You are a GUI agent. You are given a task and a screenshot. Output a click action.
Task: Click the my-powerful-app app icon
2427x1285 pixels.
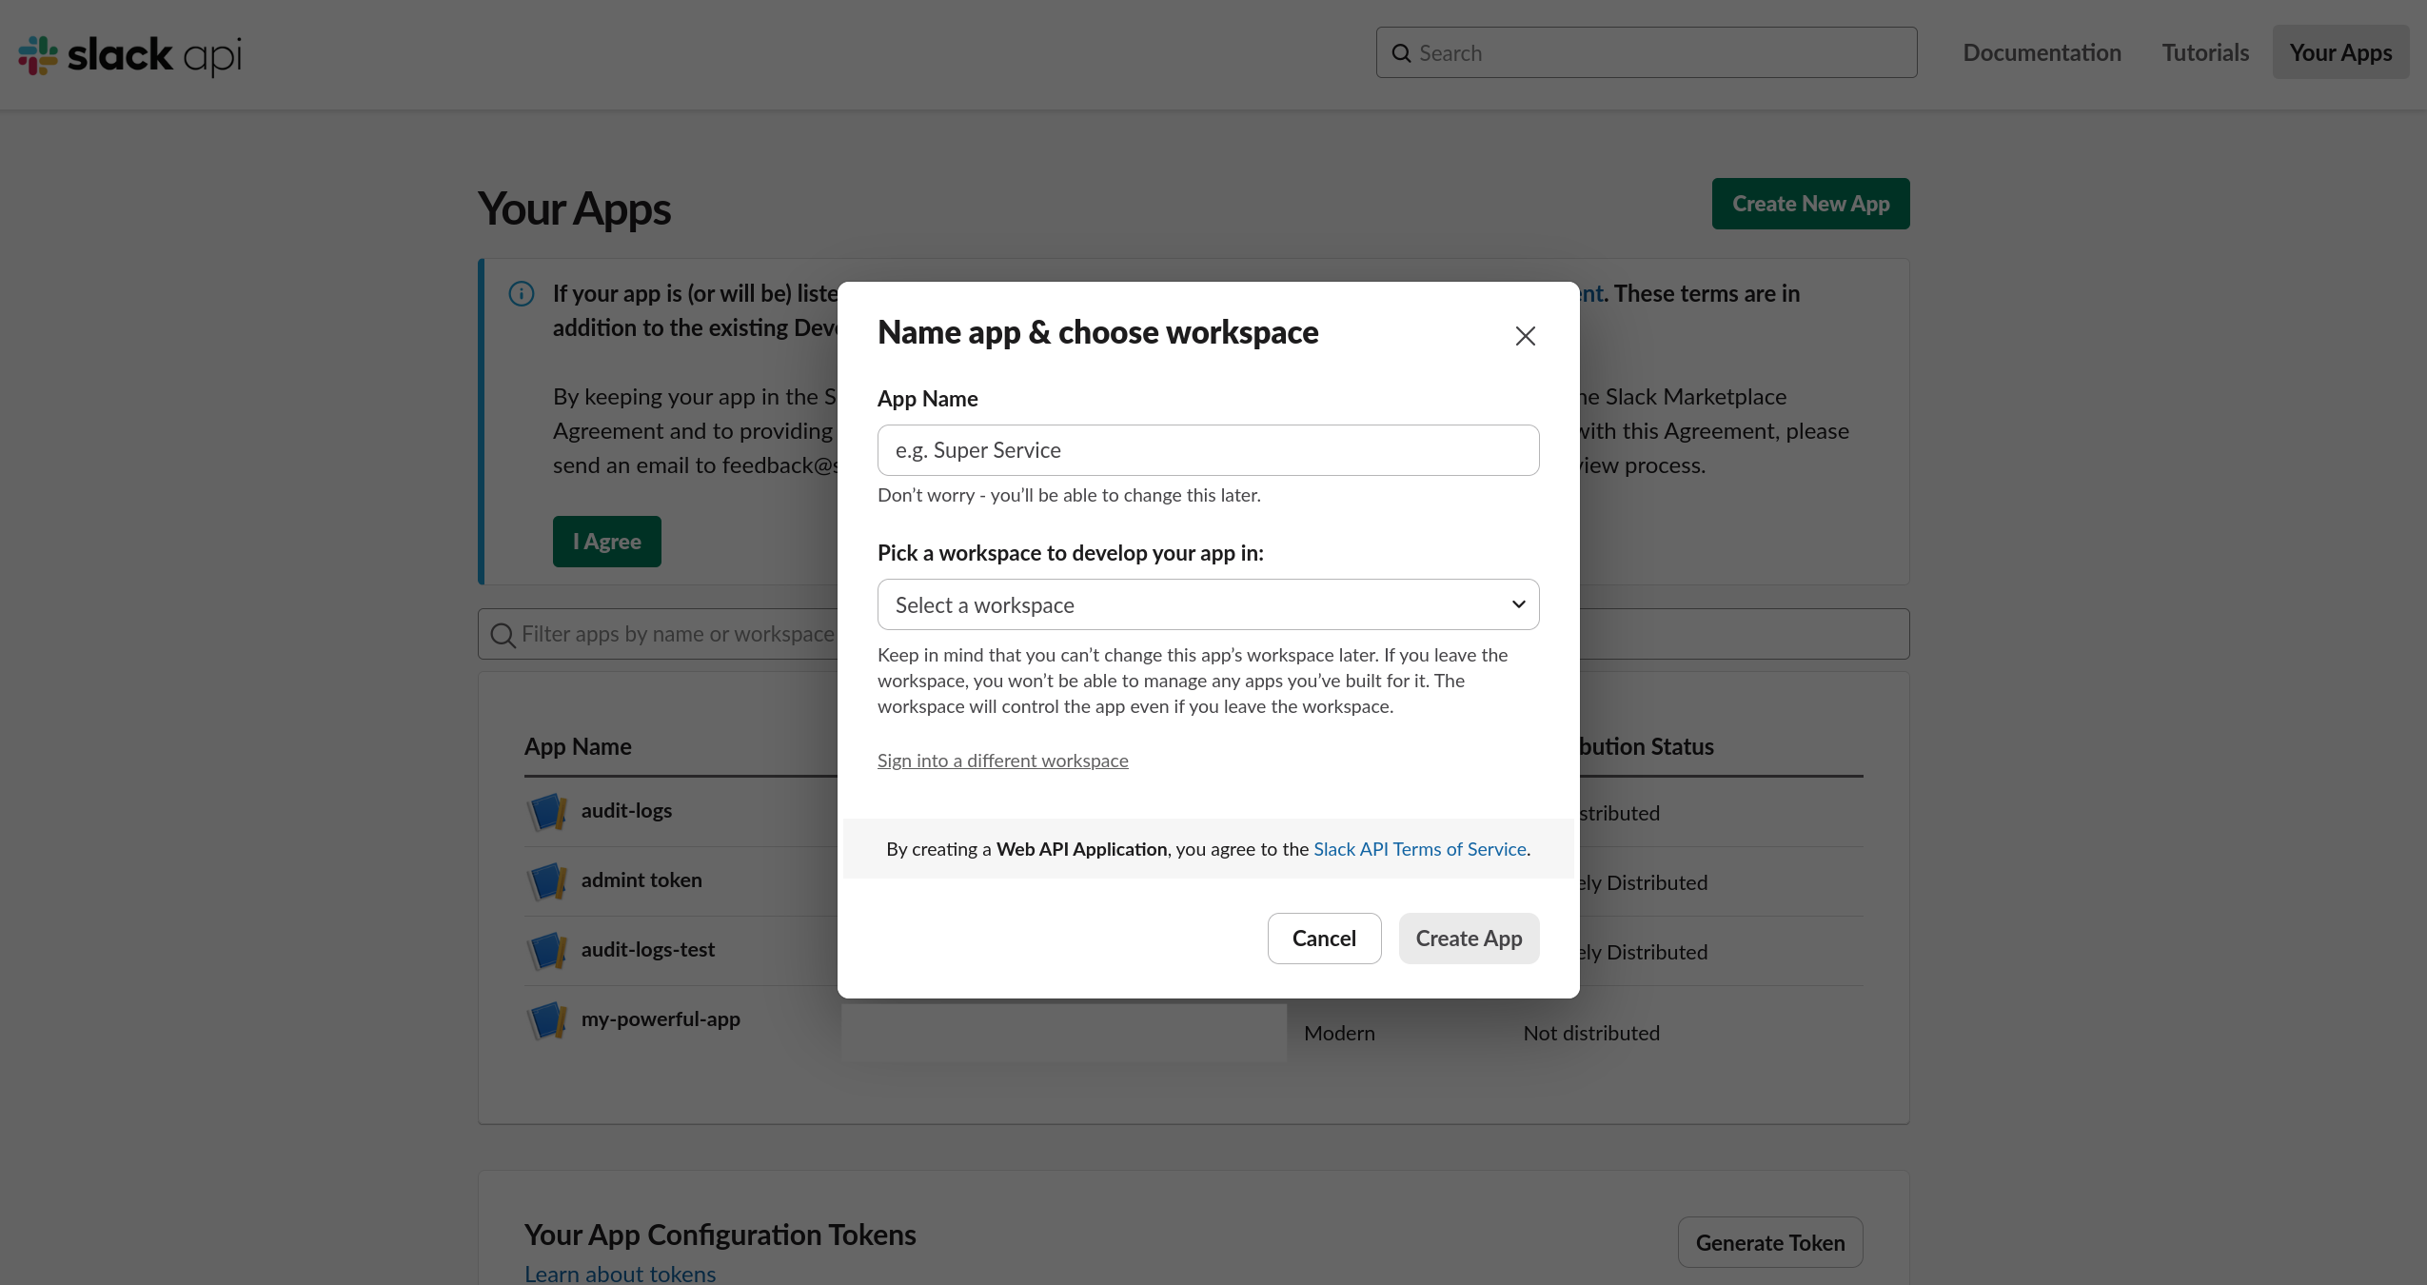click(x=547, y=1020)
